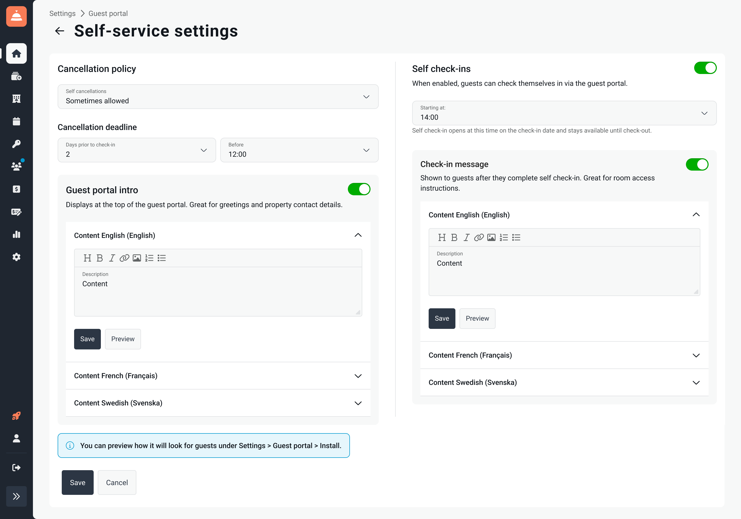Viewport: 741px width, 519px height.
Task: Open Self cancellations dropdown
Action: (x=218, y=97)
